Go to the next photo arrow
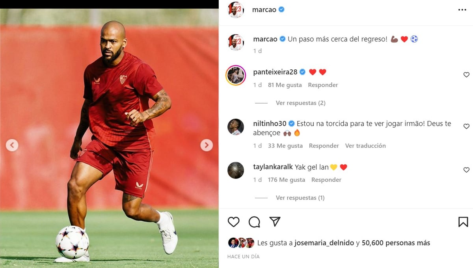 [207, 145]
